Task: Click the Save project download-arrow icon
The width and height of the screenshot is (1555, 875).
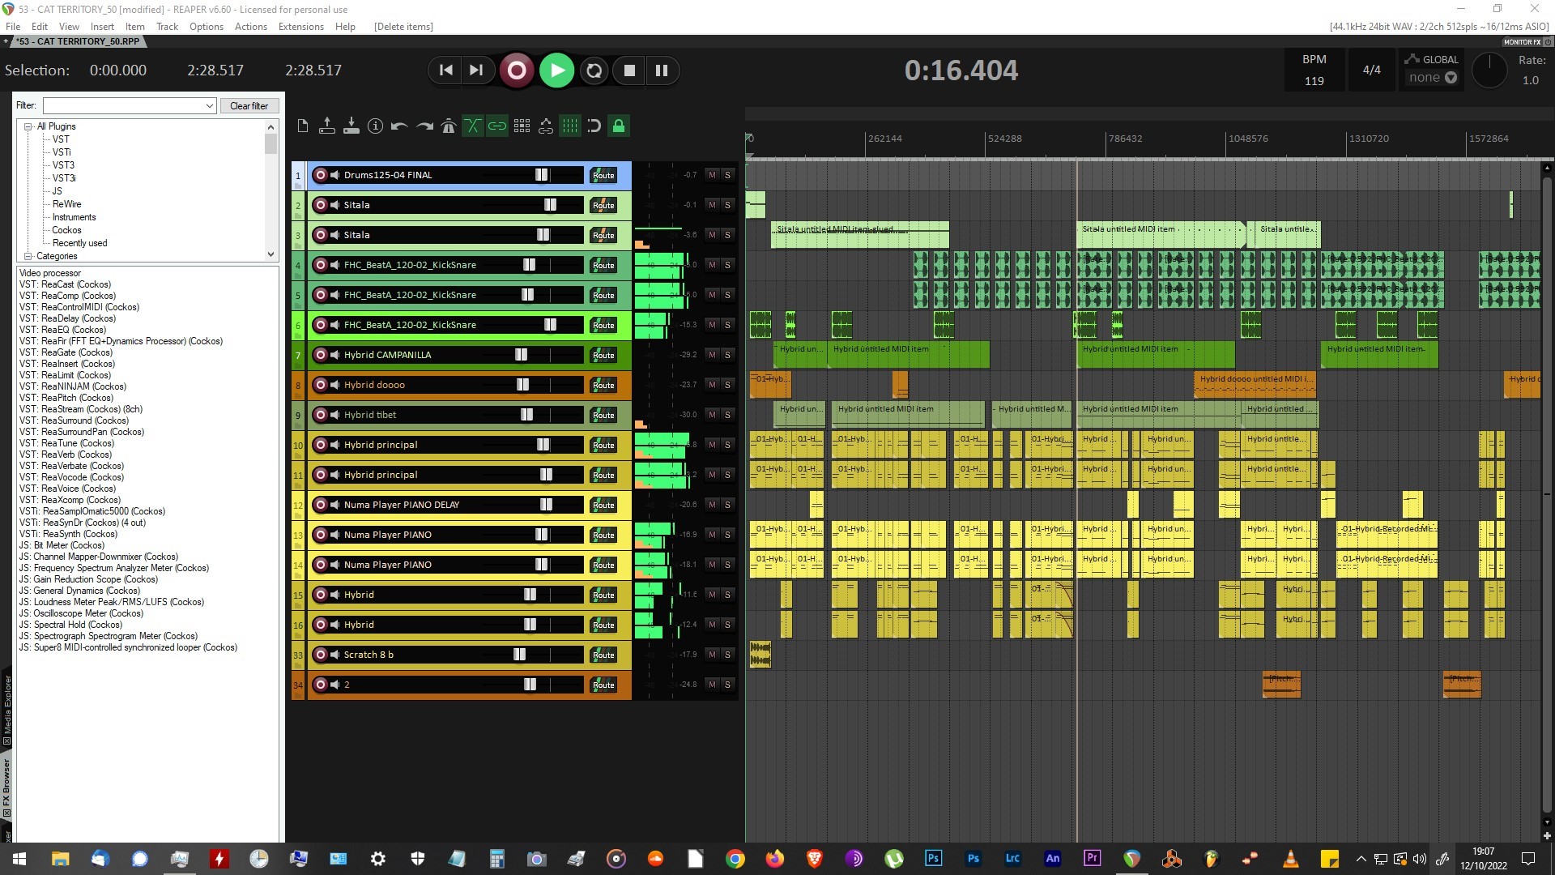Action: pyautogui.click(x=351, y=126)
